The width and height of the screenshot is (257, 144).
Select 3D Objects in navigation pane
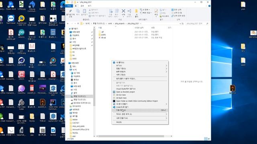coord(77,73)
